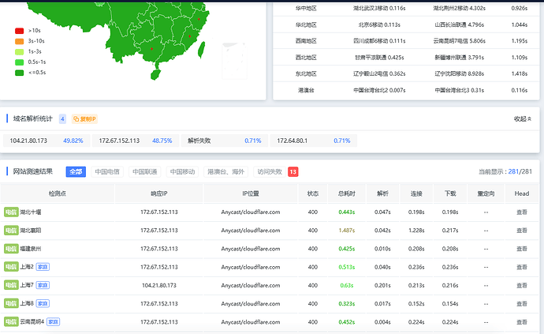The image size is (544, 334).
Task: Sort by 总耗时 column header
Action: [347, 193]
